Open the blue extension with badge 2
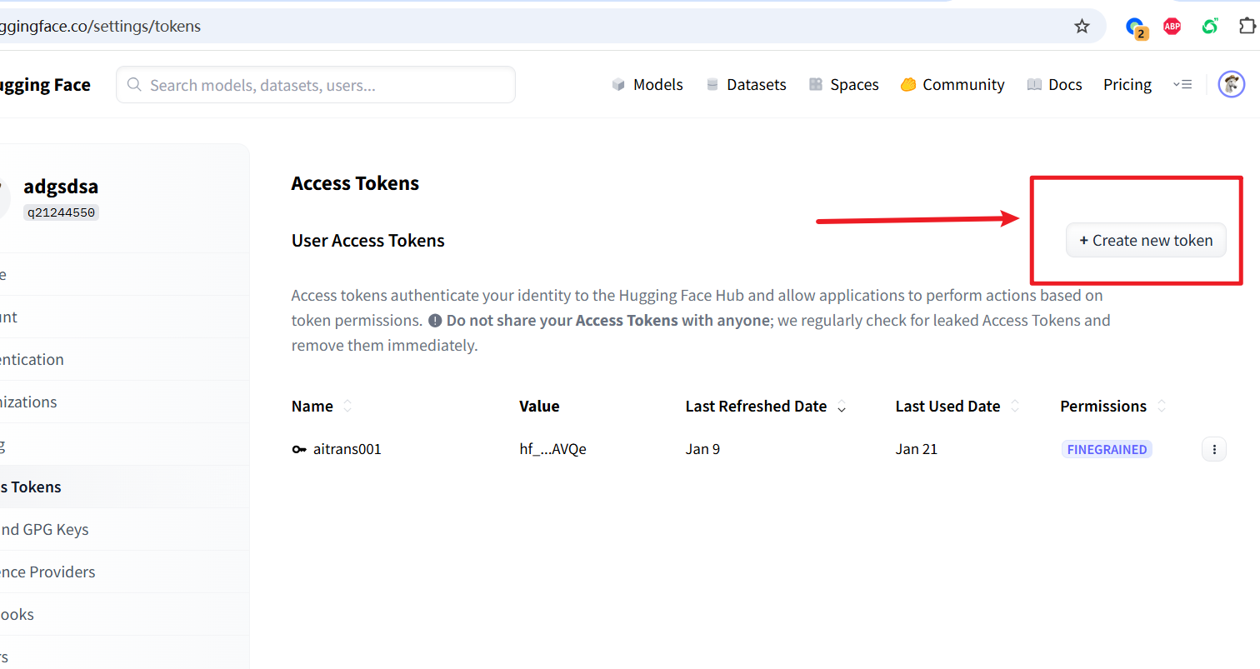Screen dimensions: 1260x669 pos(1136,27)
